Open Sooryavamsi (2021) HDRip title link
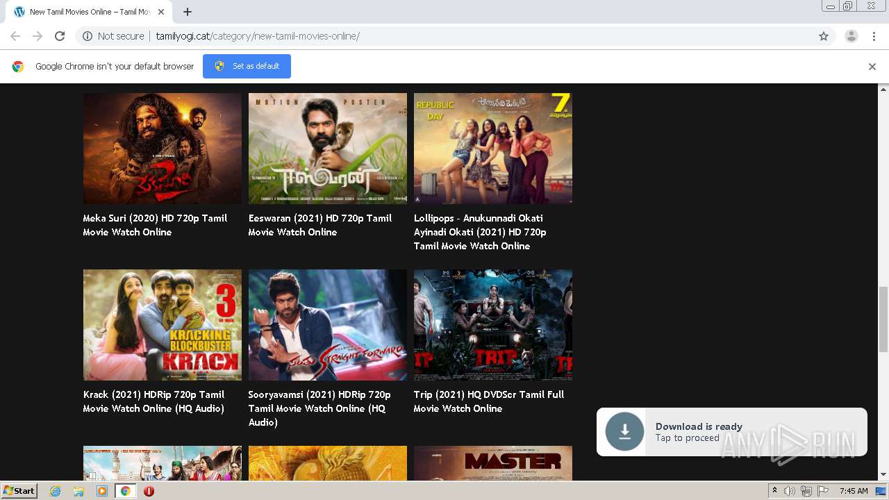 click(319, 408)
